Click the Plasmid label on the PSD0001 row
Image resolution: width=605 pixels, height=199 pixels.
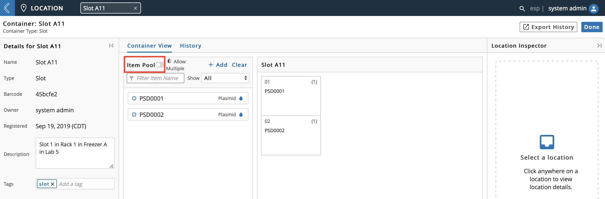coord(227,98)
